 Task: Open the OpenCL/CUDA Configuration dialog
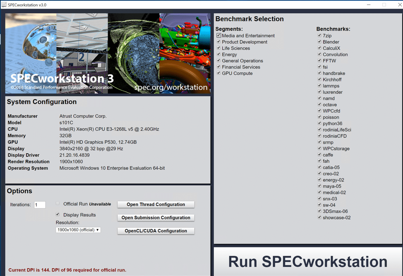tap(156, 231)
